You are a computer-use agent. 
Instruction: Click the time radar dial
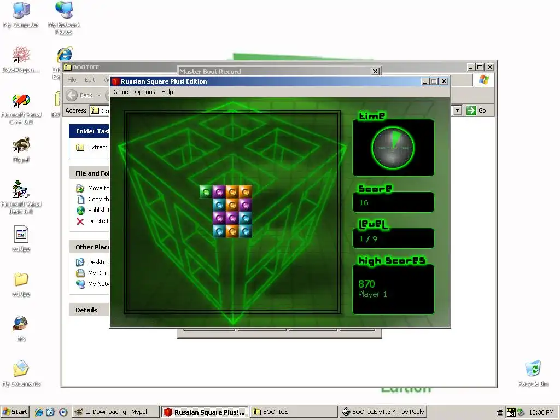(x=393, y=148)
